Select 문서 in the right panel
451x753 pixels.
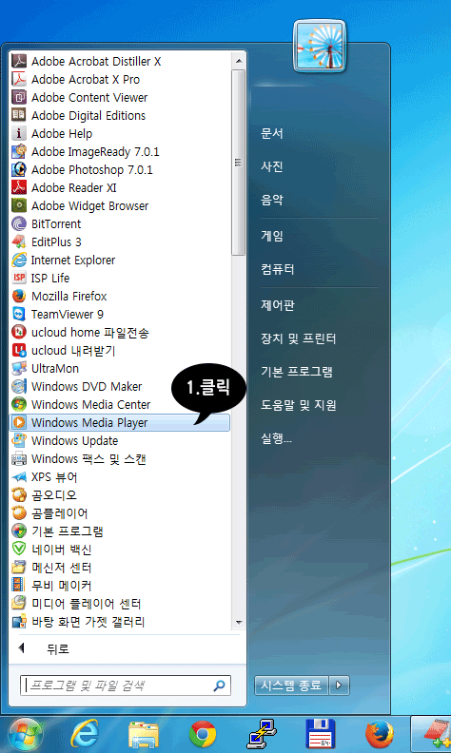272,133
